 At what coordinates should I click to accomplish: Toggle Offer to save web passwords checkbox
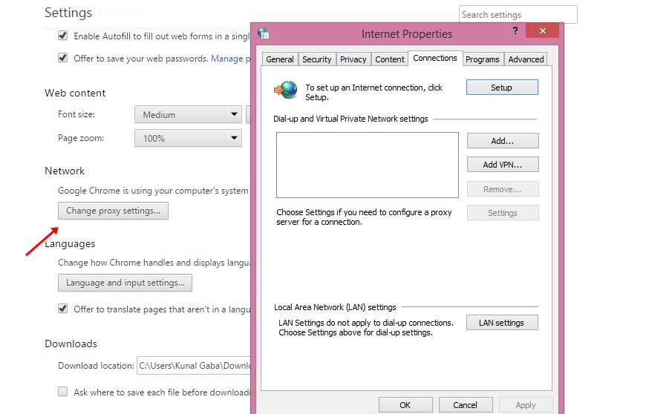coord(63,57)
